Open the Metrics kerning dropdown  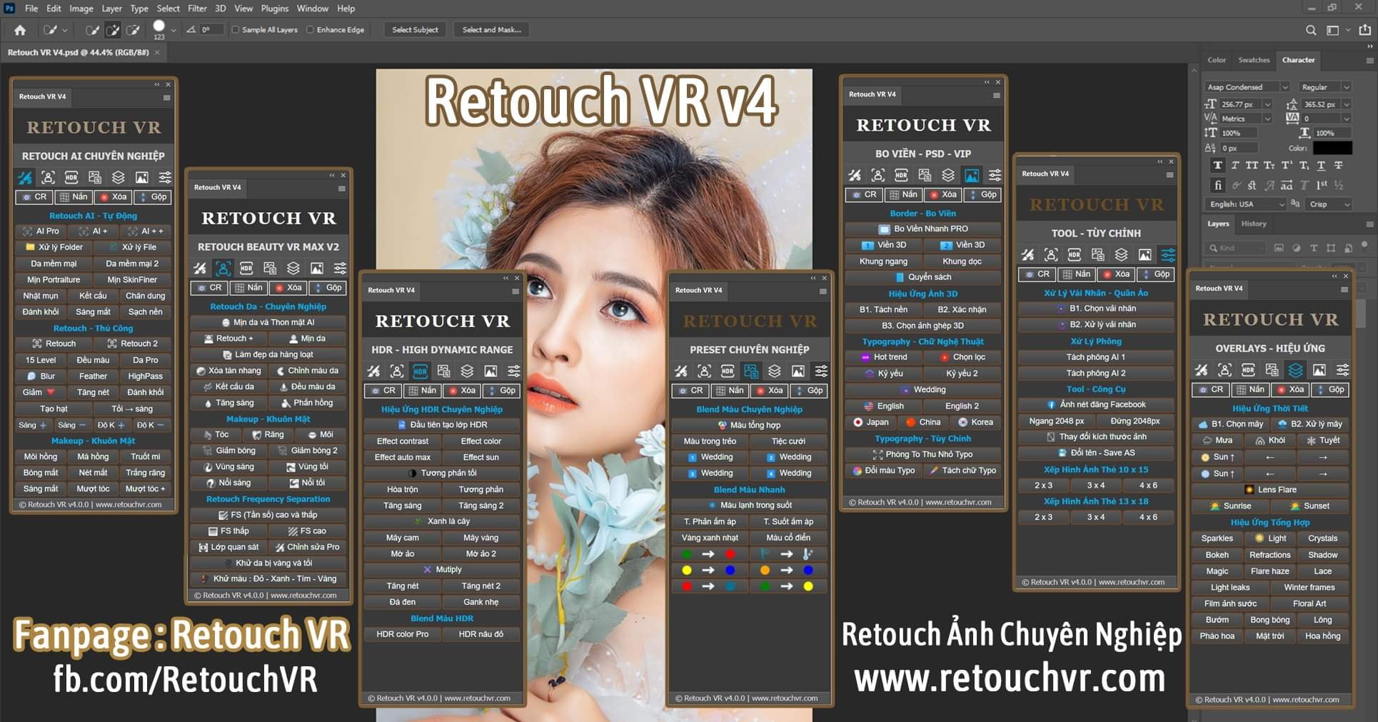1246,119
